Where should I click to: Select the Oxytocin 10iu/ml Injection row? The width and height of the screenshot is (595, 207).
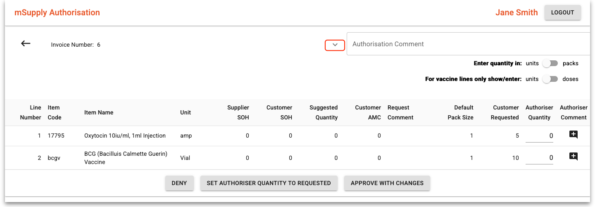tap(125, 136)
